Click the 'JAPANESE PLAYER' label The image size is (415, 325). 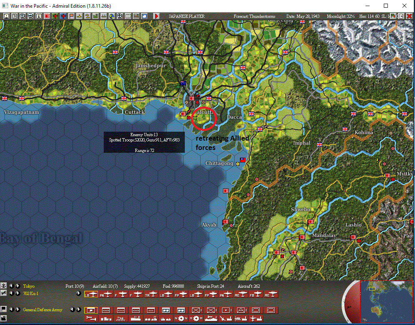point(186,16)
